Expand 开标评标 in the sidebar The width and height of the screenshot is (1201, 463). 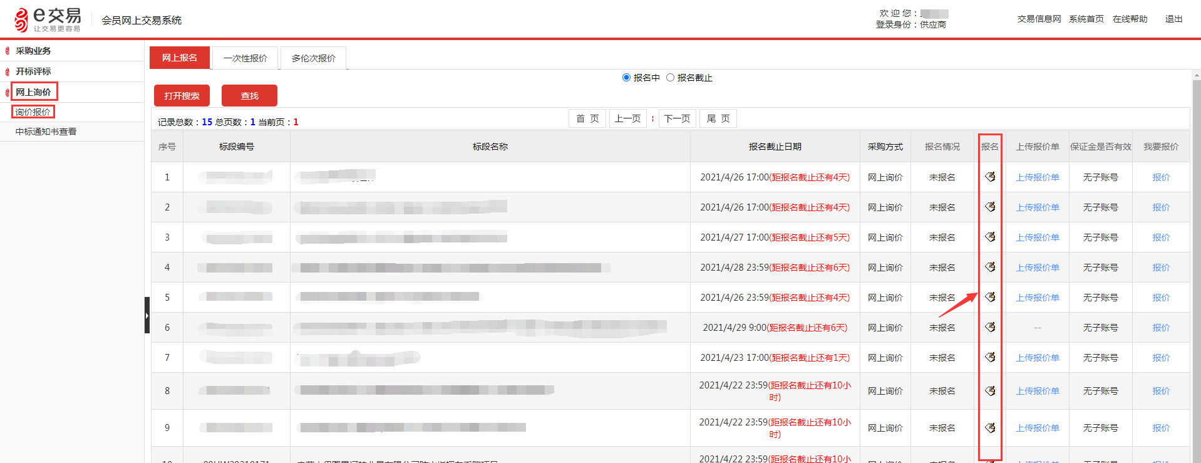[33, 71]
